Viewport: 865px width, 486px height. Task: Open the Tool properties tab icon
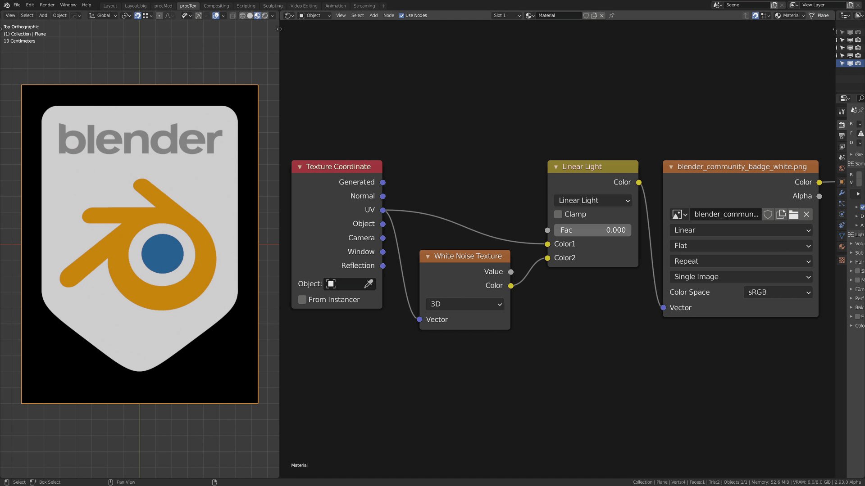click(842, 112)
